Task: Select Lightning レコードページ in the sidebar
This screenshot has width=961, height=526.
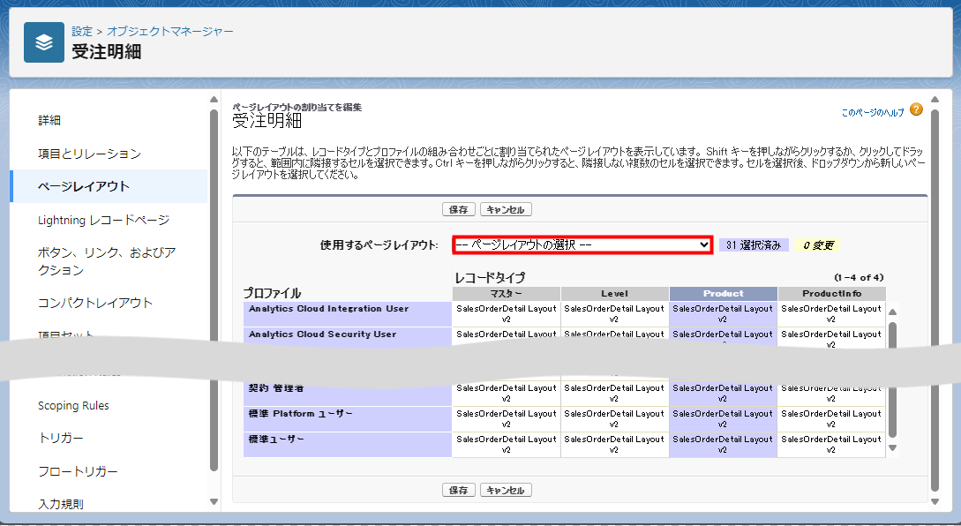Action: (103, 220)
